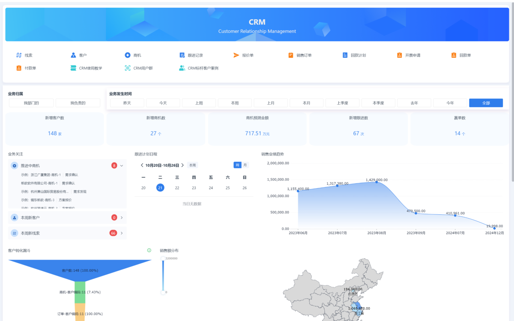Image resolution: width=514 pixels, height=321 pixels.
Task: Switch calendar to 月 (month) view
Action: pos(245,165)
